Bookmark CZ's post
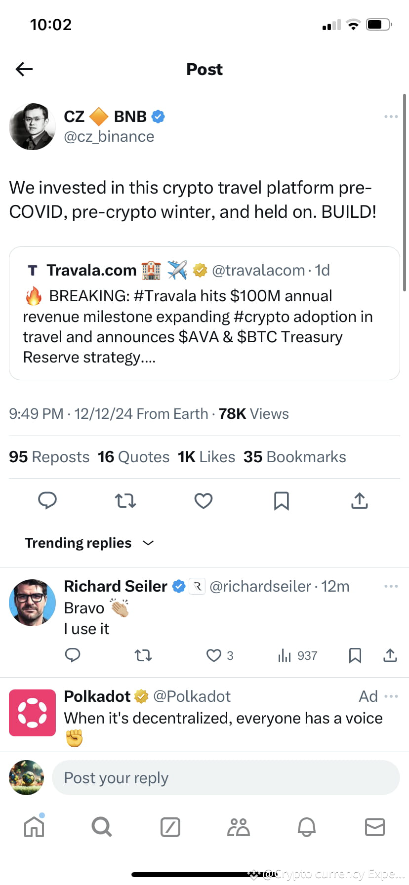The height and width of the screenshot is (885, 409). [x=281, y=501]
